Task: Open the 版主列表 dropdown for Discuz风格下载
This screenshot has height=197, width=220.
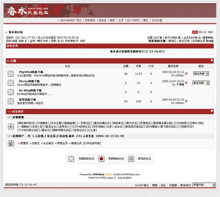Action: pyautogui.click(x=201, y=83)
